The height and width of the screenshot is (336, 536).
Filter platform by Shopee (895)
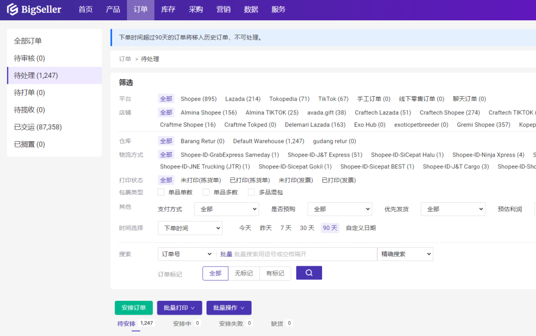click(x=199, y=99)
